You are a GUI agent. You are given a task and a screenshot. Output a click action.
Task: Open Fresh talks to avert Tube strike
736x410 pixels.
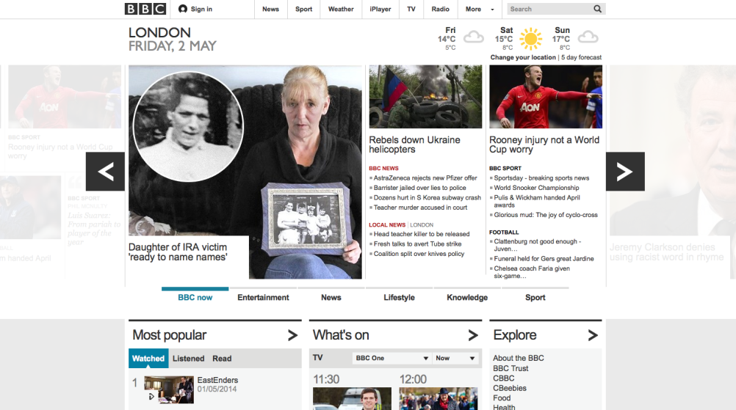tap(417, 244)
